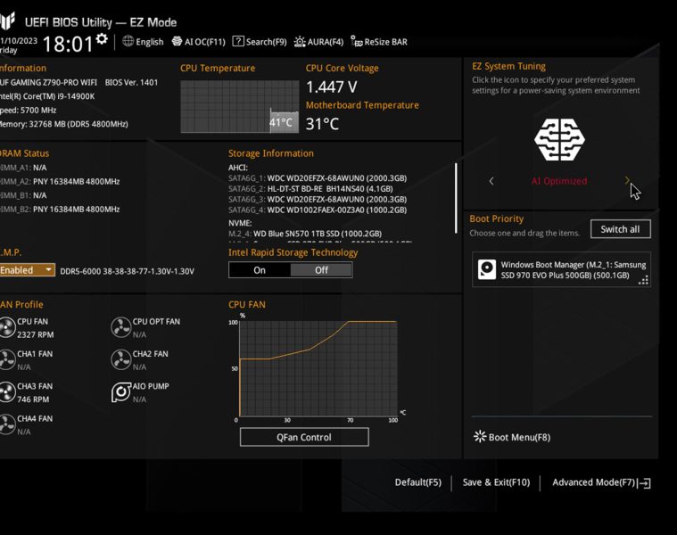
Task: Open AURA(F4) lighting settings
Action: coord(318,42)
